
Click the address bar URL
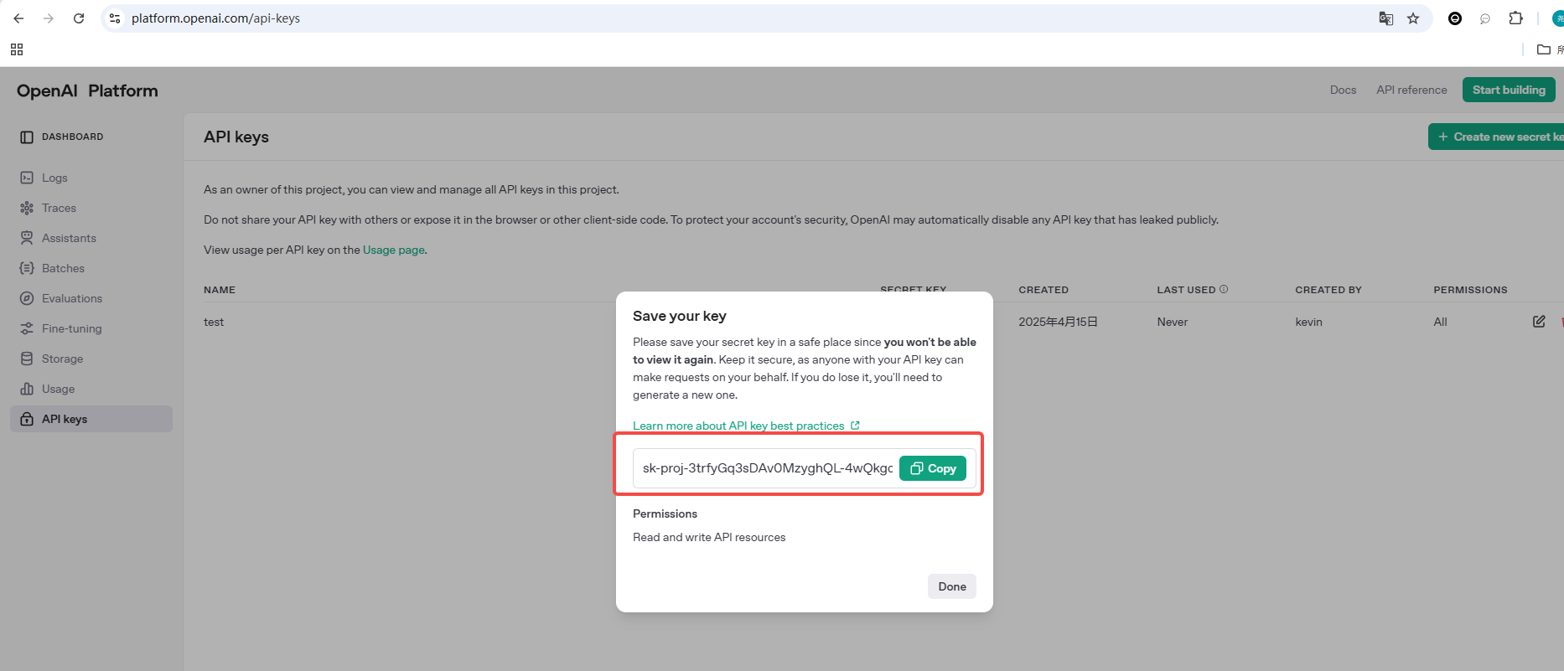(215, 18)
